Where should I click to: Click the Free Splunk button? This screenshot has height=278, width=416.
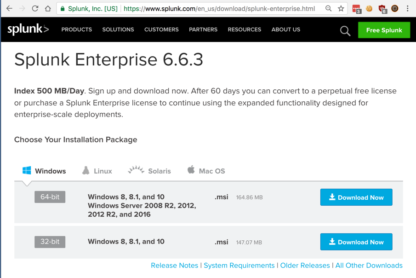tap(384, 30)
